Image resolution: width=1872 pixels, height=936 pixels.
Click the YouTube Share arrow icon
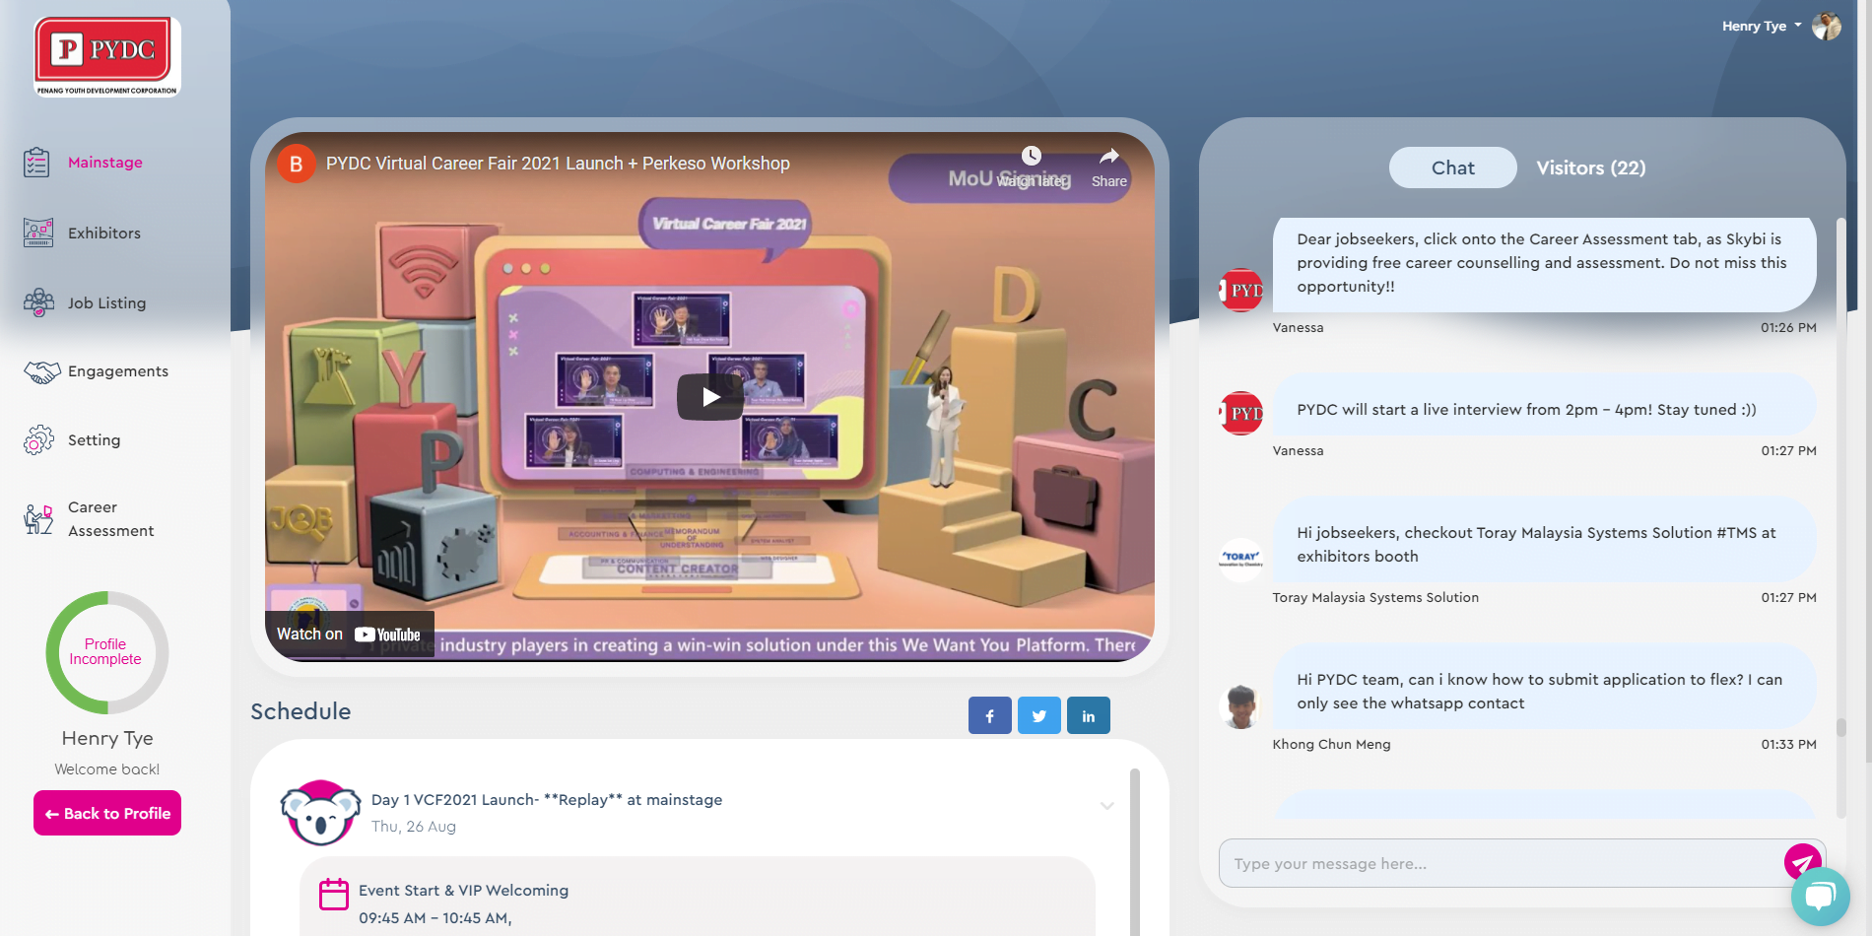coord(1109,156)
